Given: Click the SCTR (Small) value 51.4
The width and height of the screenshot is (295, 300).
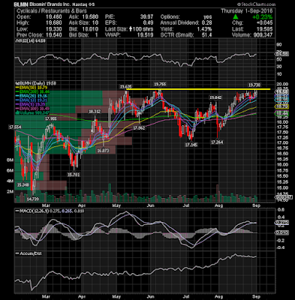Looking at the screenshot, I should pyautogui.click(x=206, y=35).
